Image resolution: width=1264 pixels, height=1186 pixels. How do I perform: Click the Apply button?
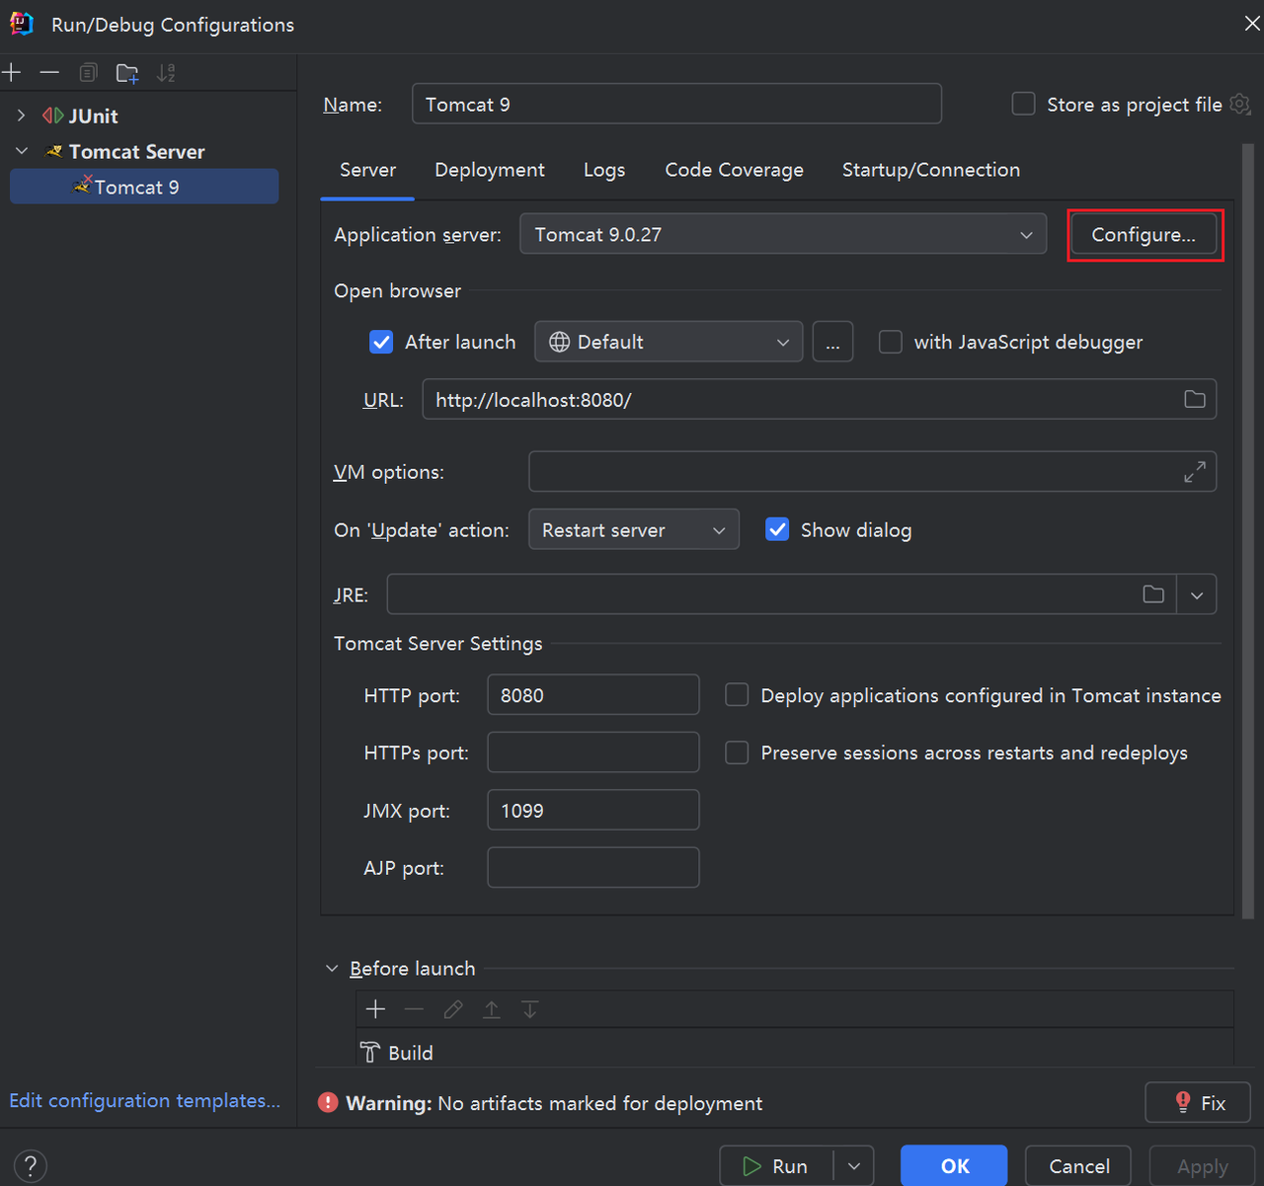point(1202,1166)
